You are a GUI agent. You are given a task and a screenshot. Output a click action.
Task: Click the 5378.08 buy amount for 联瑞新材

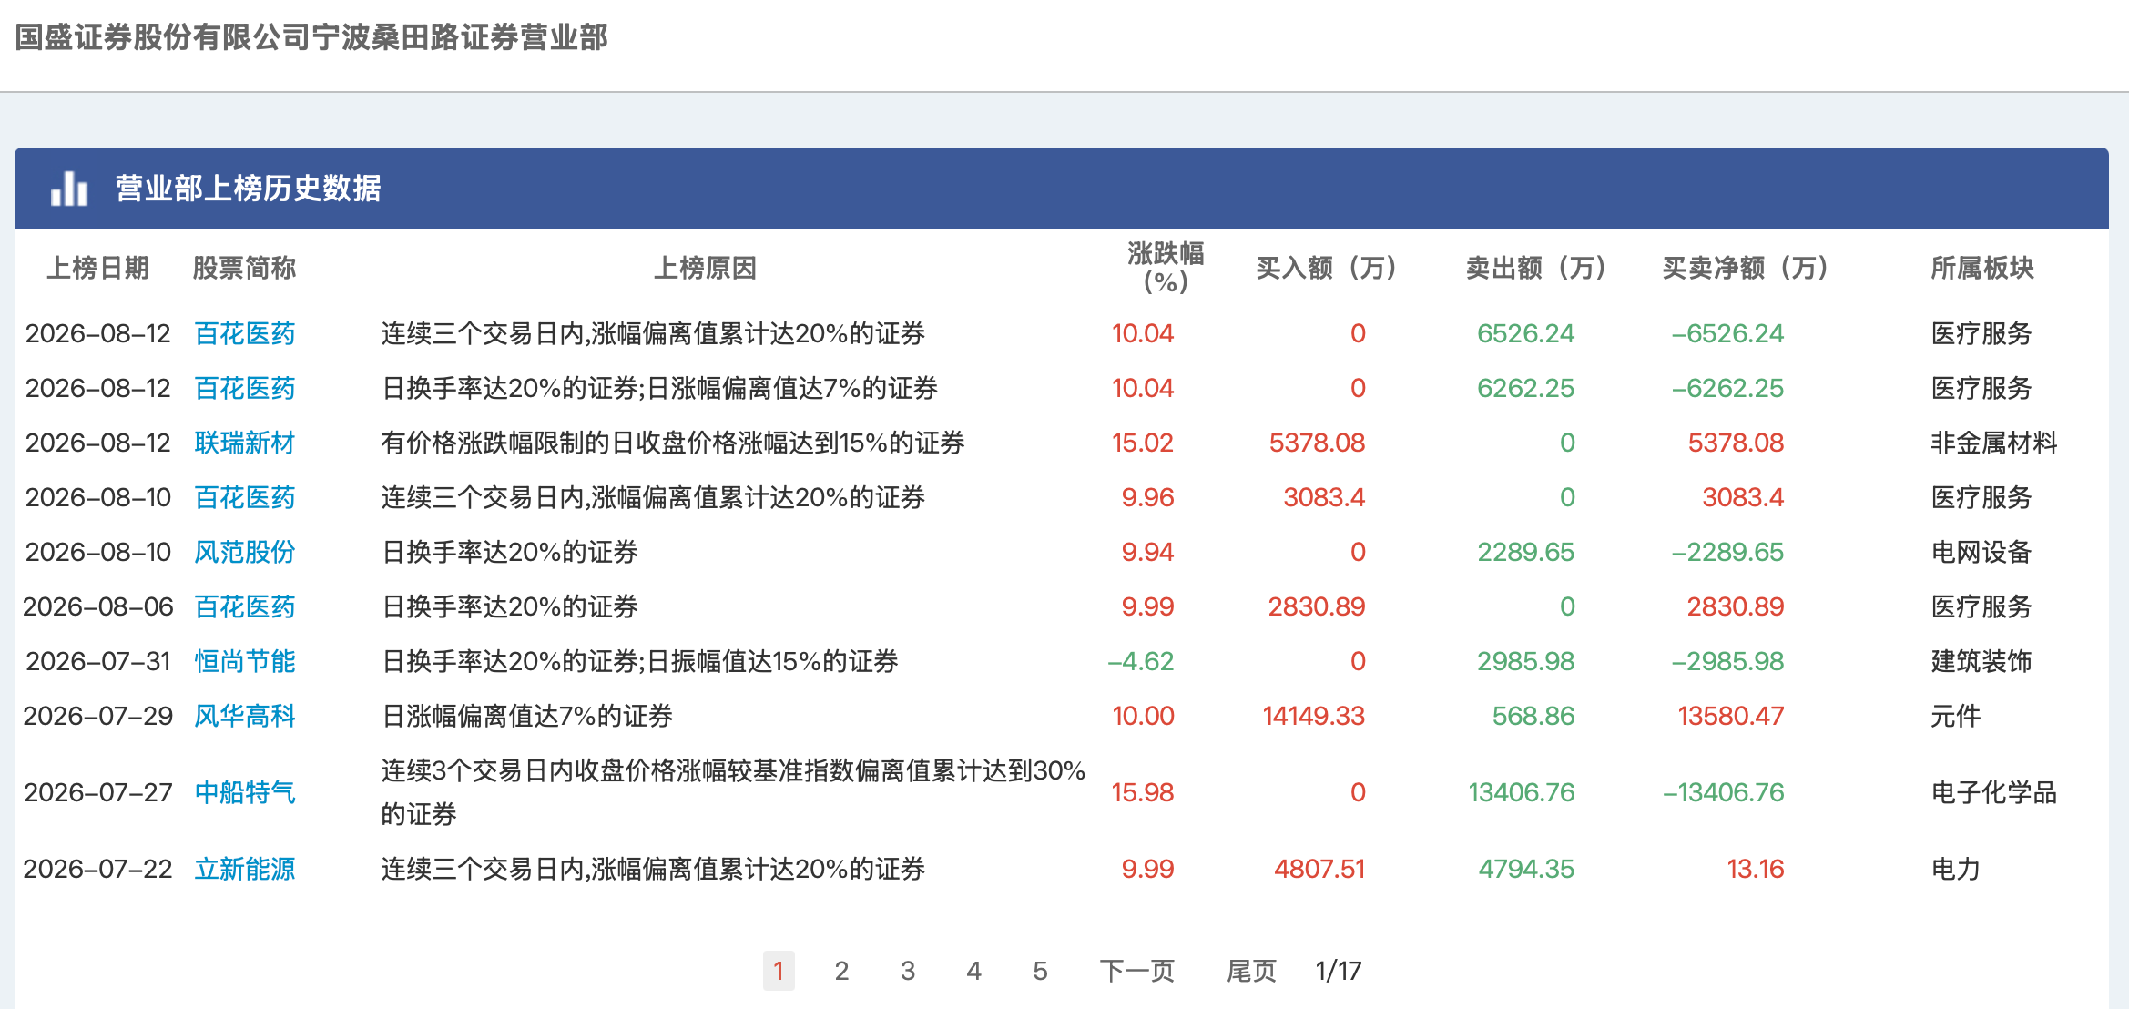coord(1317,443)
